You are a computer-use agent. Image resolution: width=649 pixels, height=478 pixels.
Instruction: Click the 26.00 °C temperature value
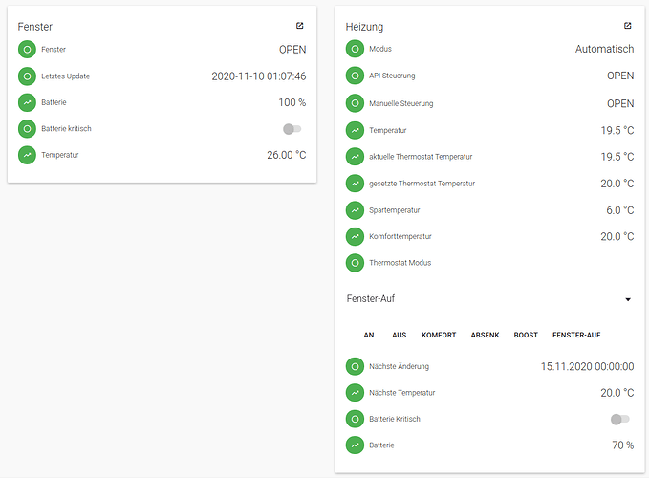(x=287, y=155)
